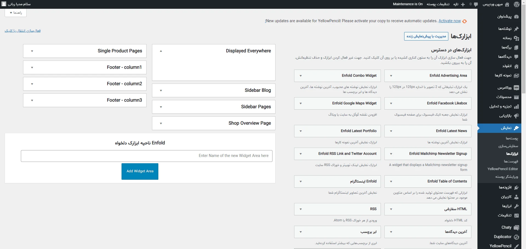Image resolution: width=526 pixels, height=249 pixels.
Task: Click the users icon next to کاربران
Action: tap(516, 197)
